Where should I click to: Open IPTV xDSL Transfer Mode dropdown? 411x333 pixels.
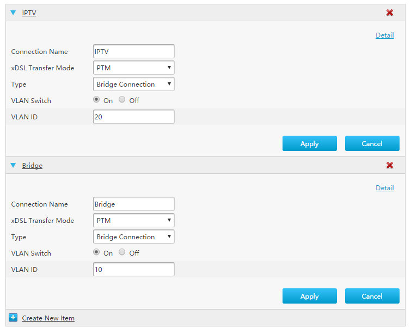coord(134,68)
